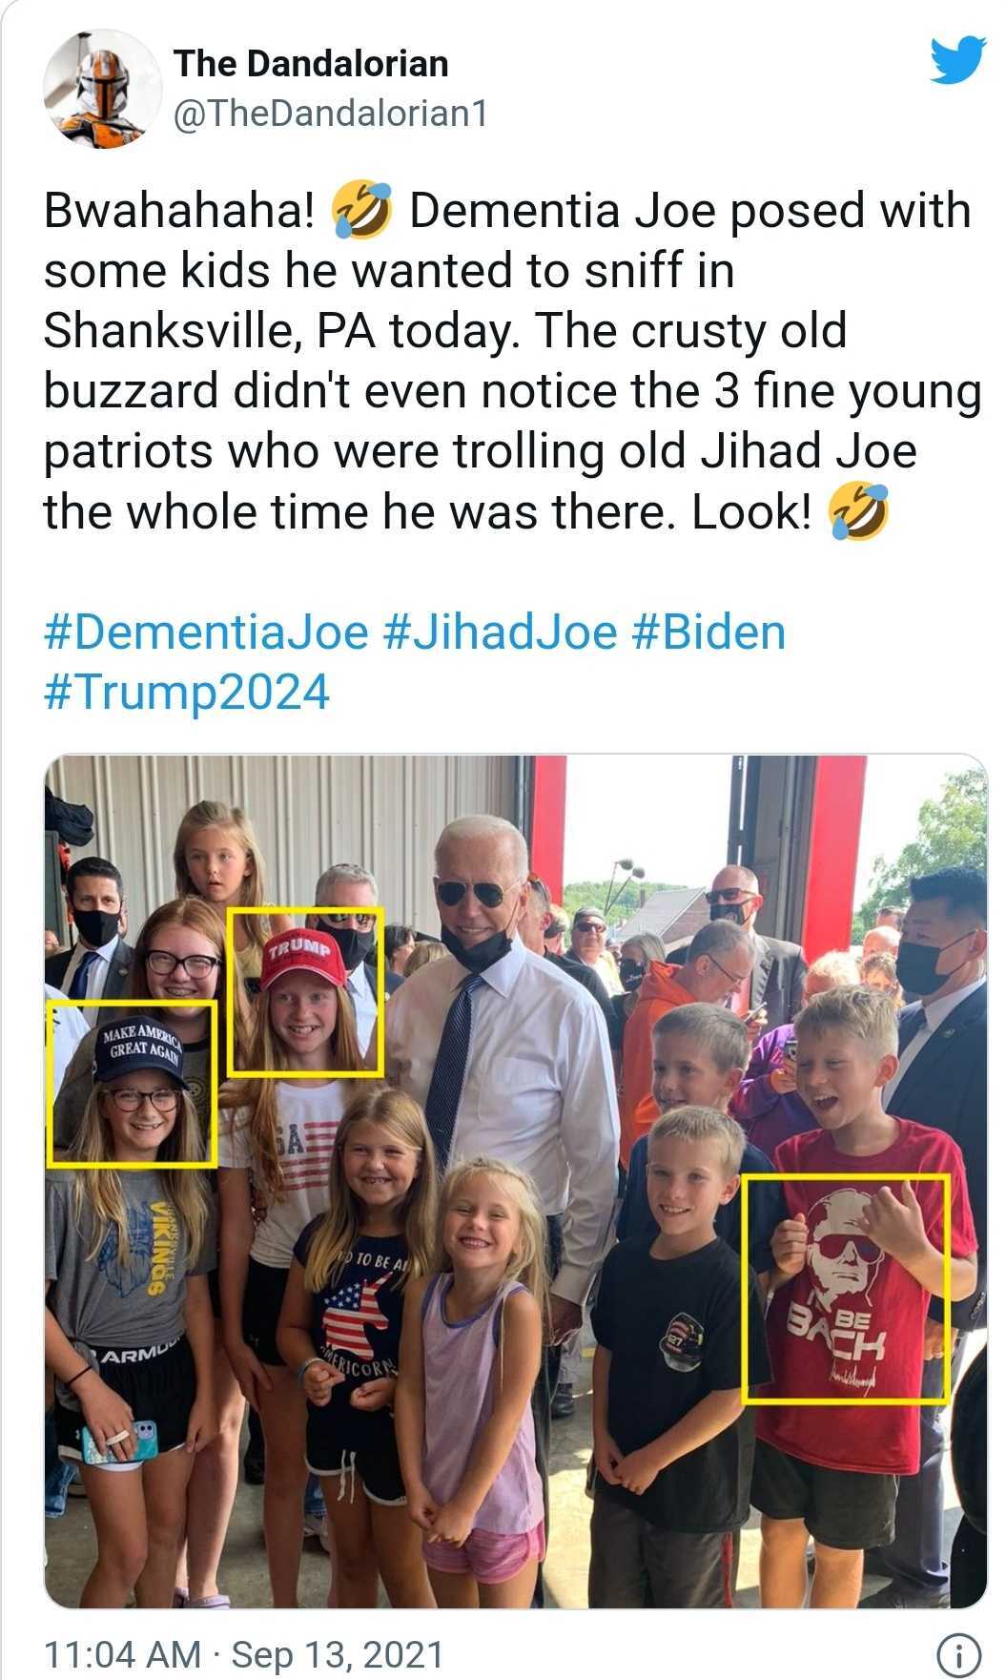Click the Make America Great Again hat box
The image size is (1006, 1680).
click(133, 1084)
